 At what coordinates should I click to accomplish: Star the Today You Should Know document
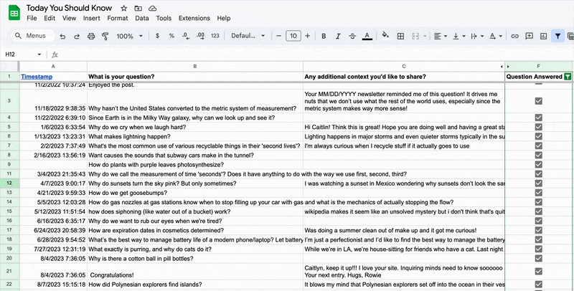123,8
